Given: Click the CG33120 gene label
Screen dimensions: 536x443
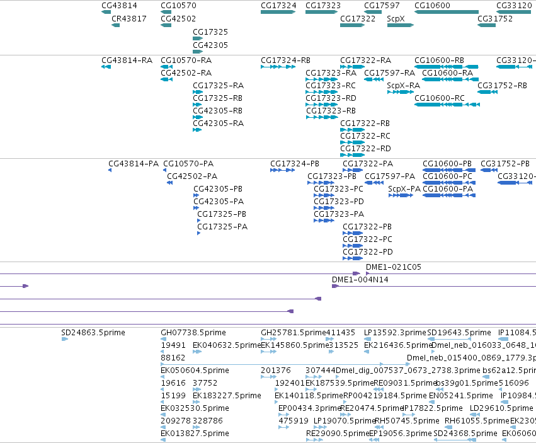Looking at the screenshot, I should (x=514, y=6).
